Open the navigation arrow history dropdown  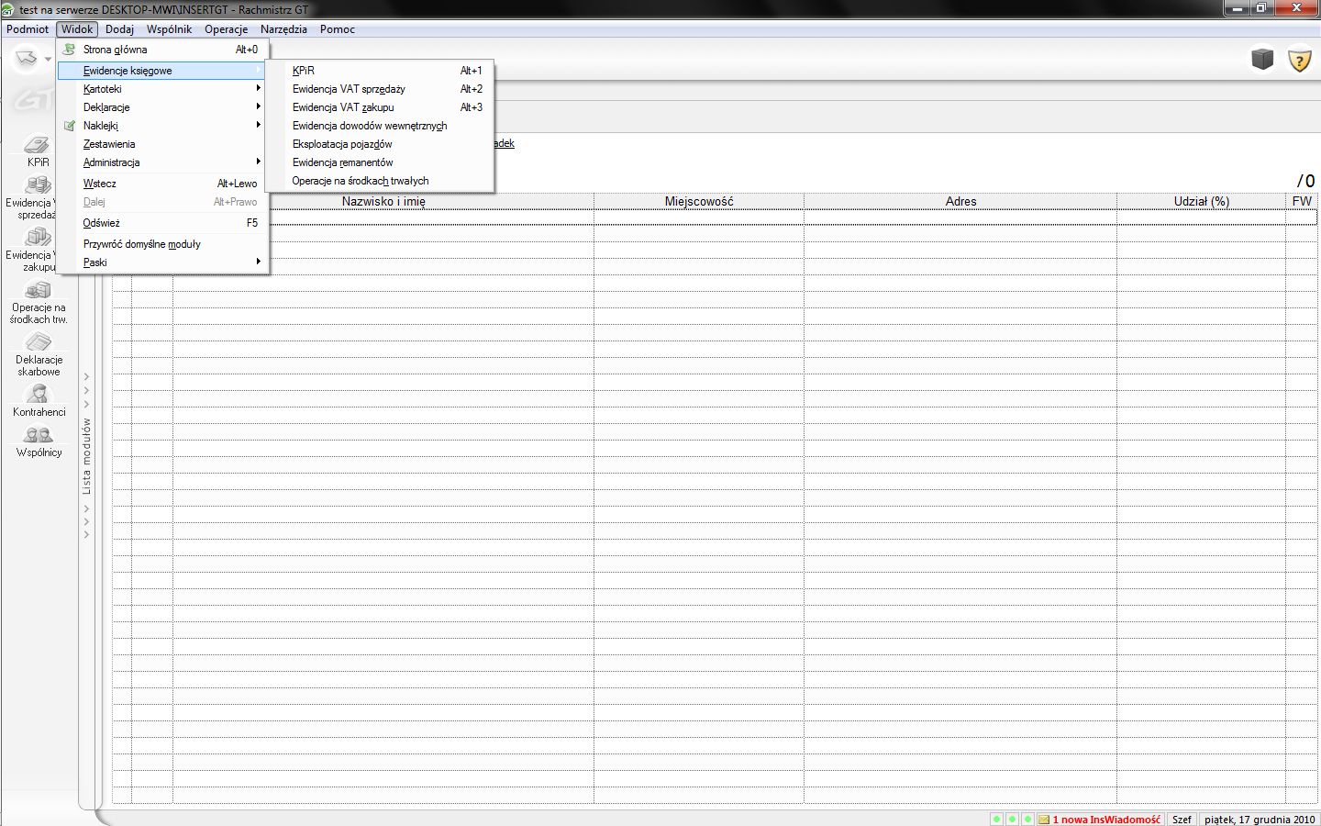coord(48,60)
